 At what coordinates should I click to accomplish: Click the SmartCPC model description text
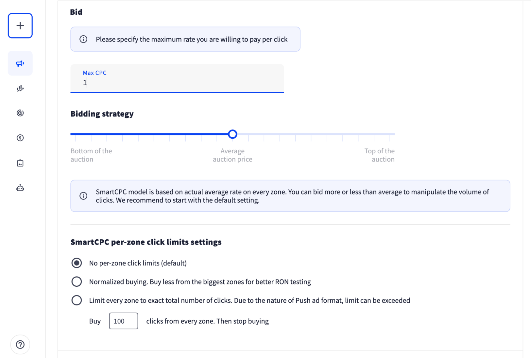coord(292,196)
